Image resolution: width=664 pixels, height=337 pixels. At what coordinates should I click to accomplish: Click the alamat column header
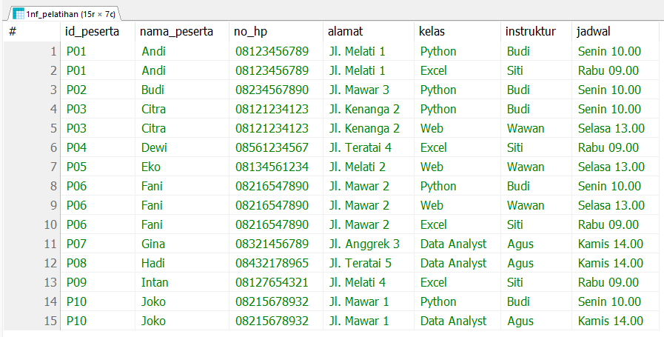(369, 31)
